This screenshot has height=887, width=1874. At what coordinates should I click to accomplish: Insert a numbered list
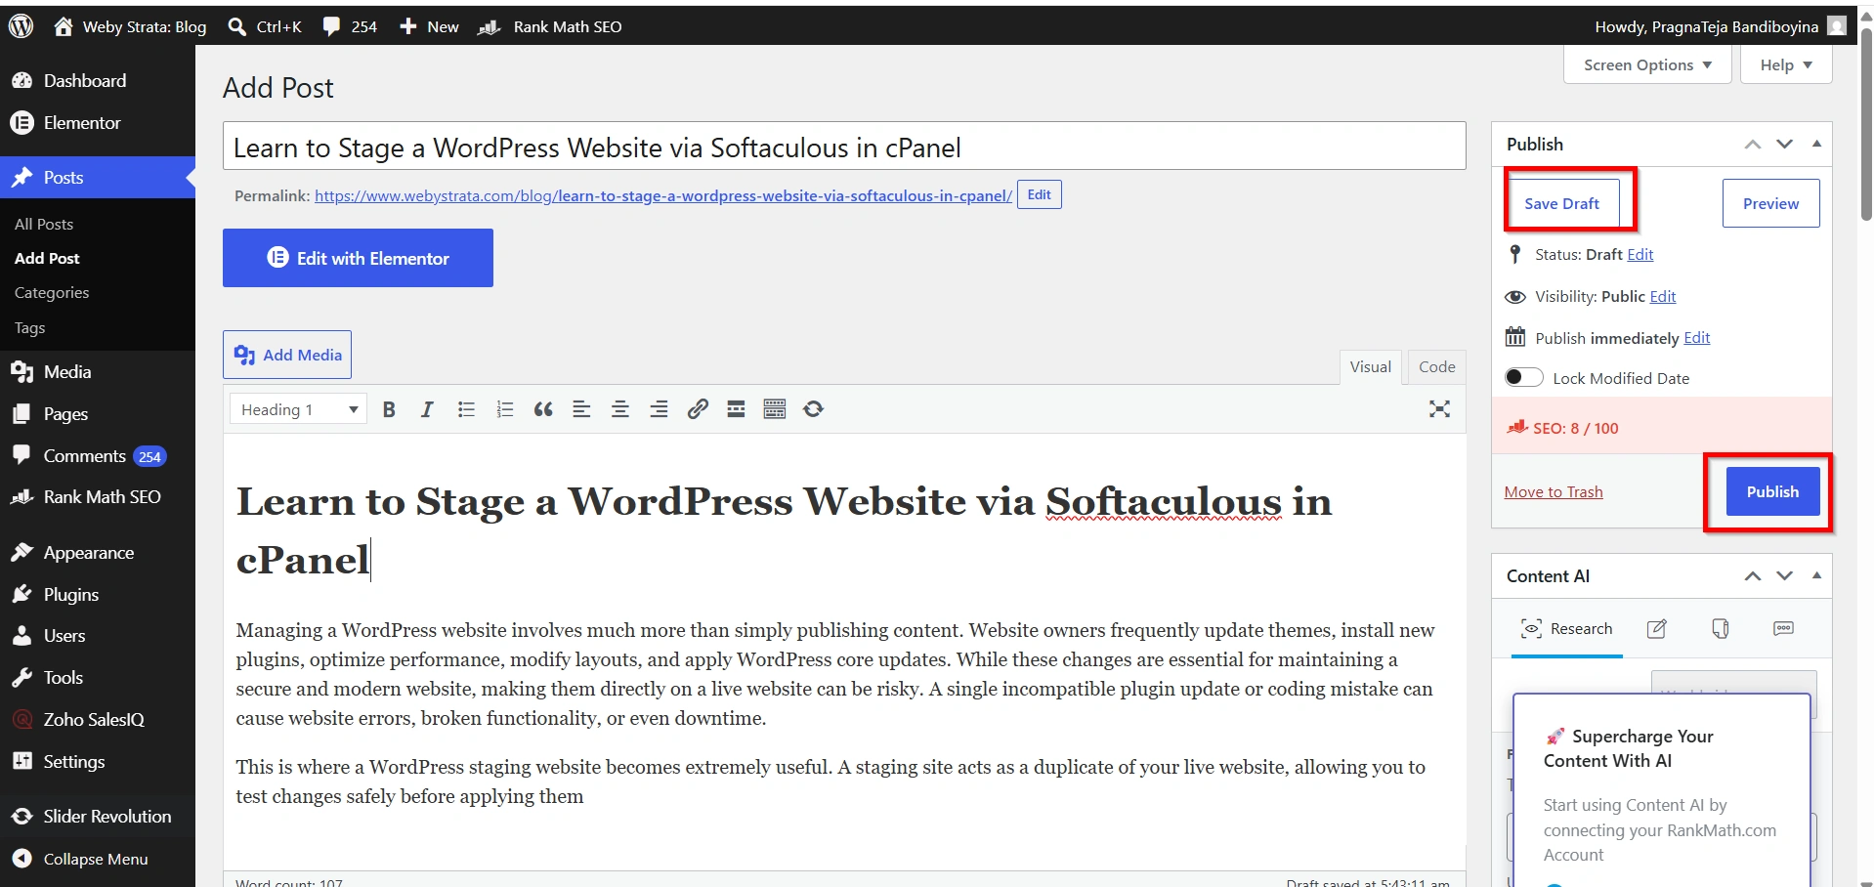(x=504, y=409)
